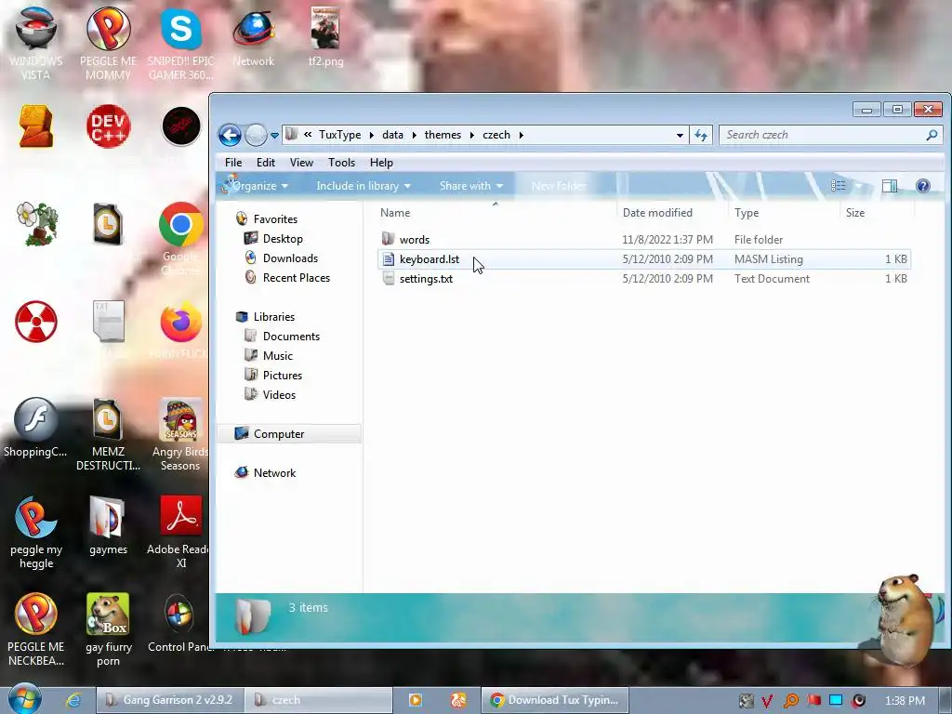Click the New folder button
The width and height of the screenshot is (952, 714).
(559, 186)
